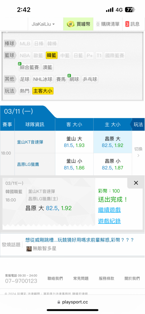Tap the playsport.cc address bar
This screenshot has width=145, height=314.
click(72, 302)
